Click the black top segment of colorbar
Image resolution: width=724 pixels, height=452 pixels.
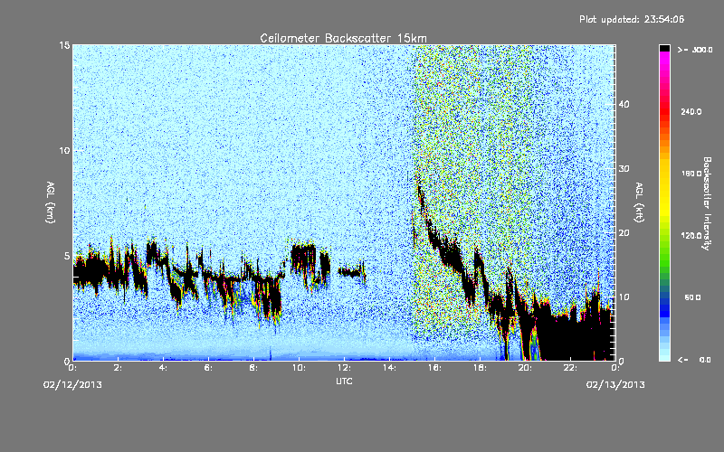[664, 48]
